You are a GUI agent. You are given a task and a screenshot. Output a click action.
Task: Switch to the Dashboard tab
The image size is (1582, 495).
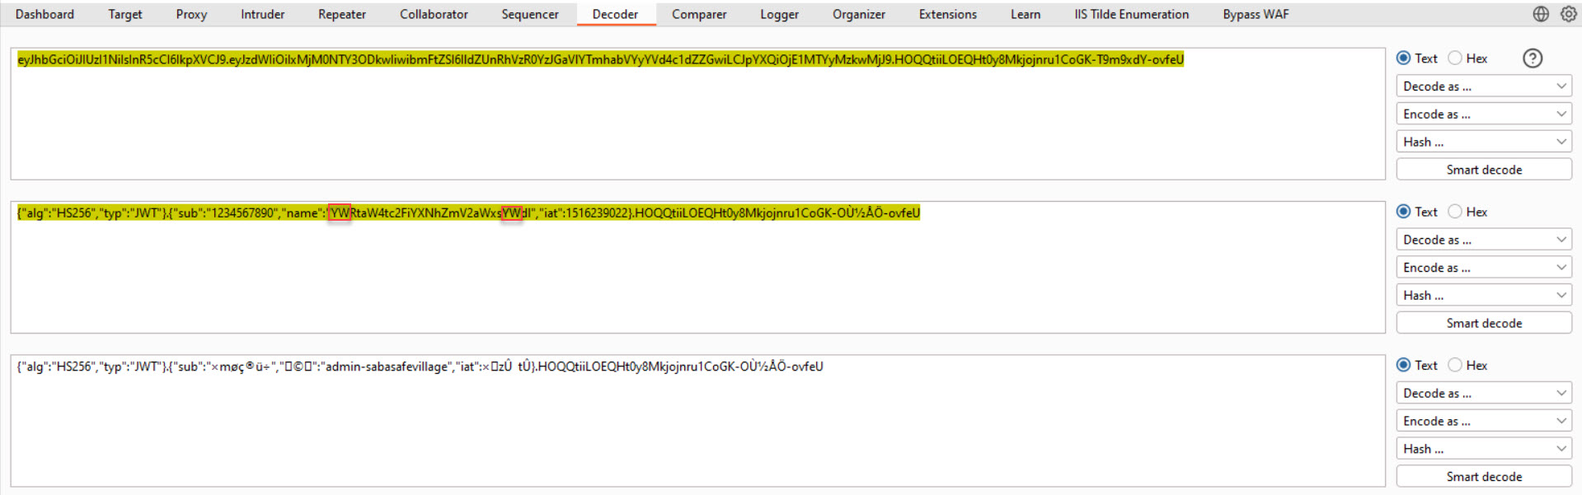(45, 14)
